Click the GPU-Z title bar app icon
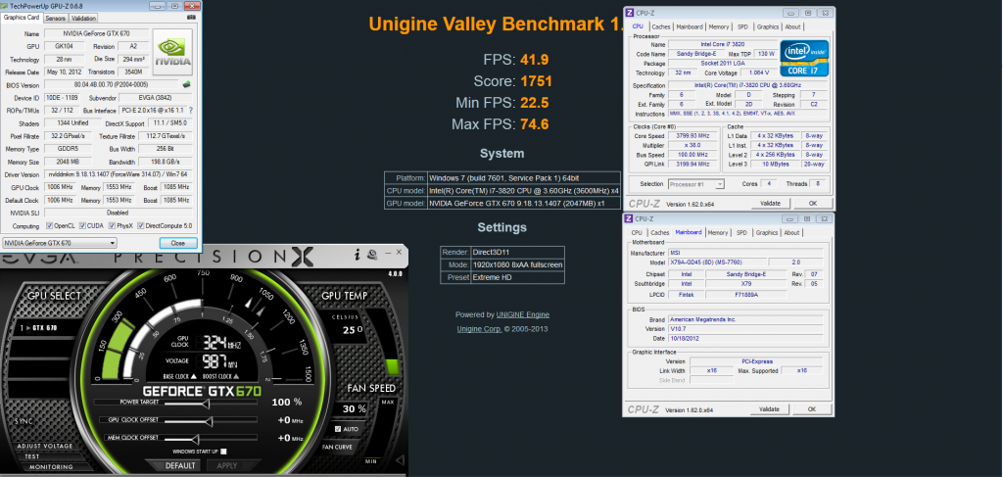 [5, 6]
